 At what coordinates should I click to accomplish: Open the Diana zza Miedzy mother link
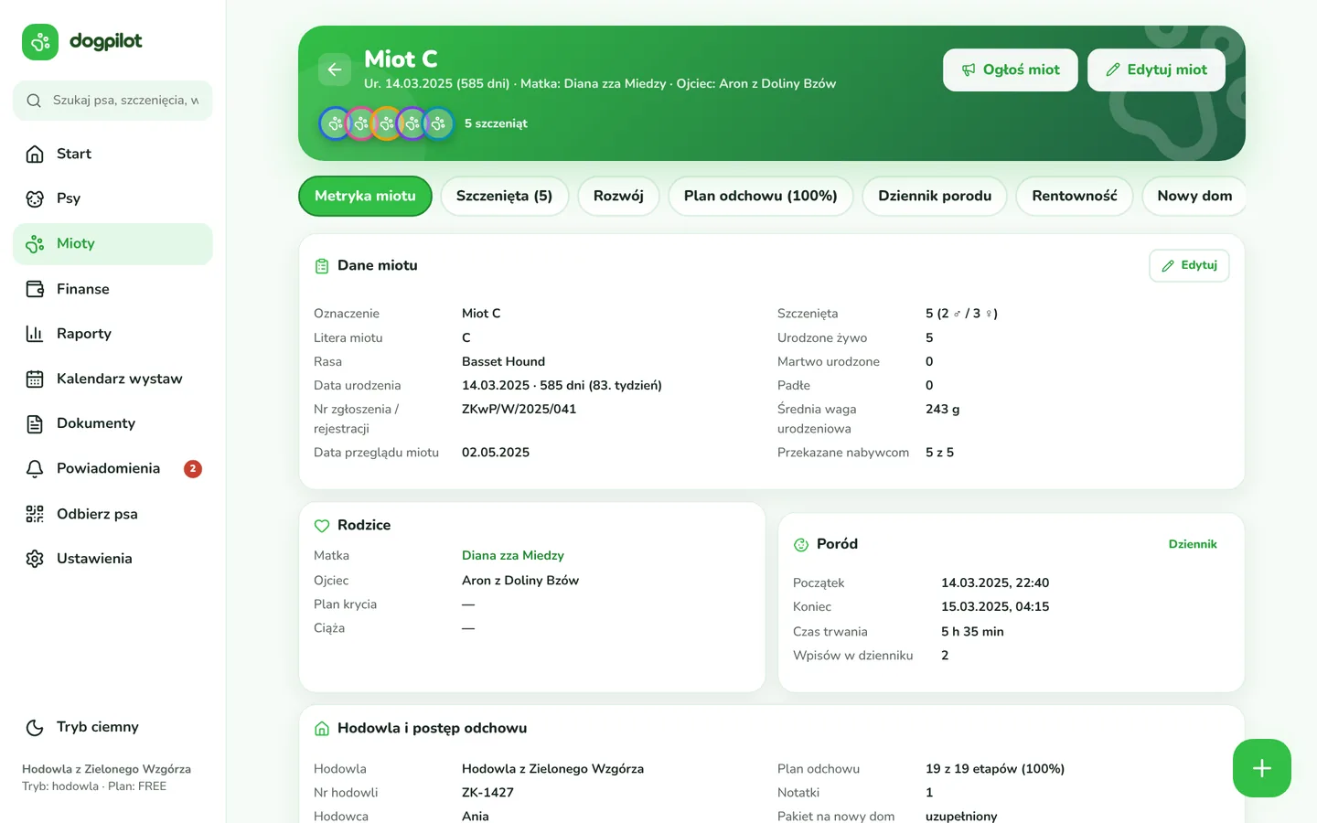point(513,555)
